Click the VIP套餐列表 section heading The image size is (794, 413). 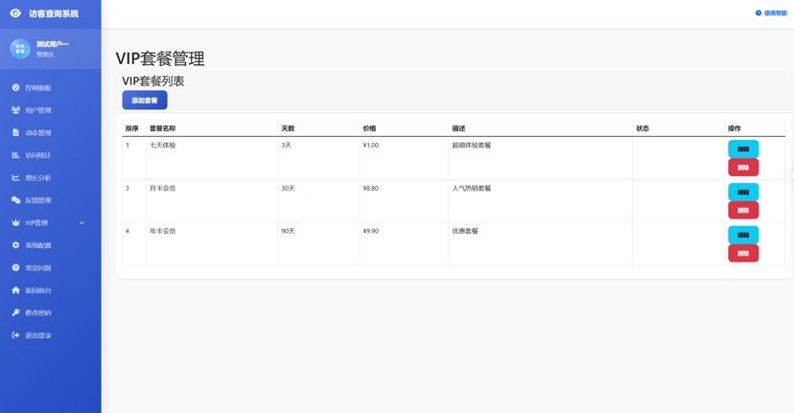click(x=152, y=81)
